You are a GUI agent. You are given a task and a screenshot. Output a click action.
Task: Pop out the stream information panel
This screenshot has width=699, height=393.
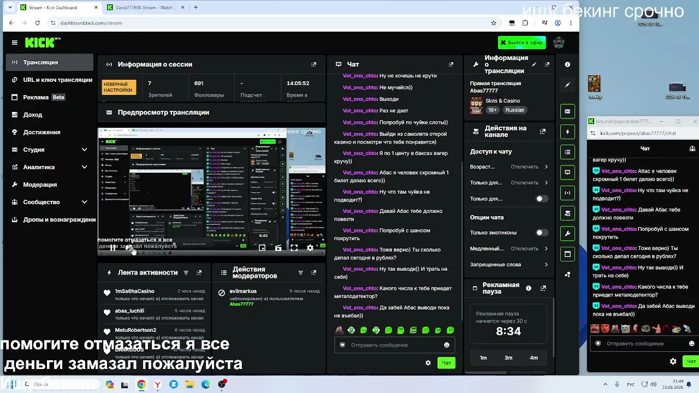547,64
